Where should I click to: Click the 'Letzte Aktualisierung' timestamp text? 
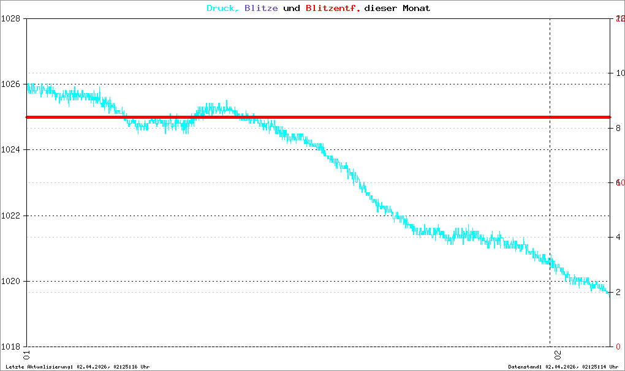78,367
